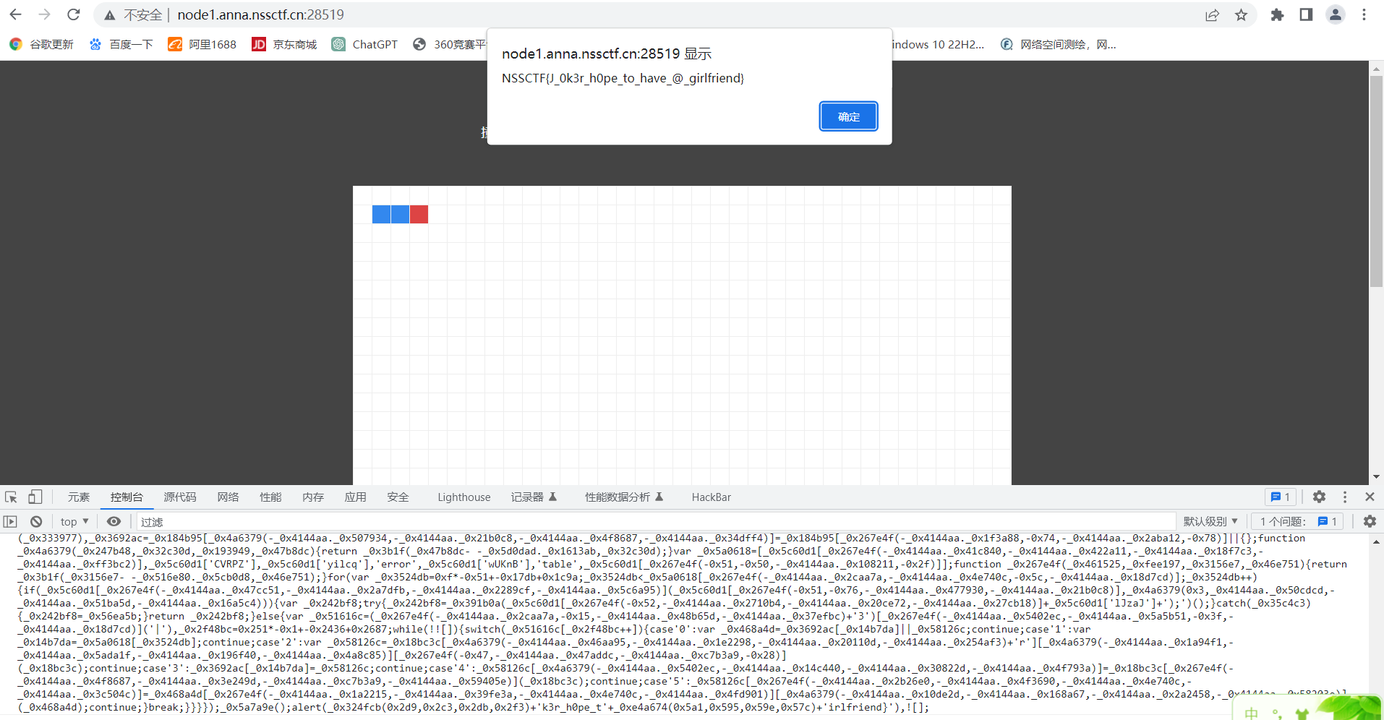
Task: Click the browser back arrow
Action: pos(15,14)
